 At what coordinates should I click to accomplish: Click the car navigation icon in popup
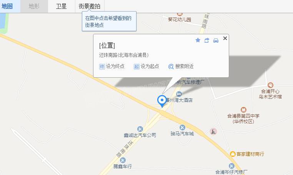(x=216, y=40)
